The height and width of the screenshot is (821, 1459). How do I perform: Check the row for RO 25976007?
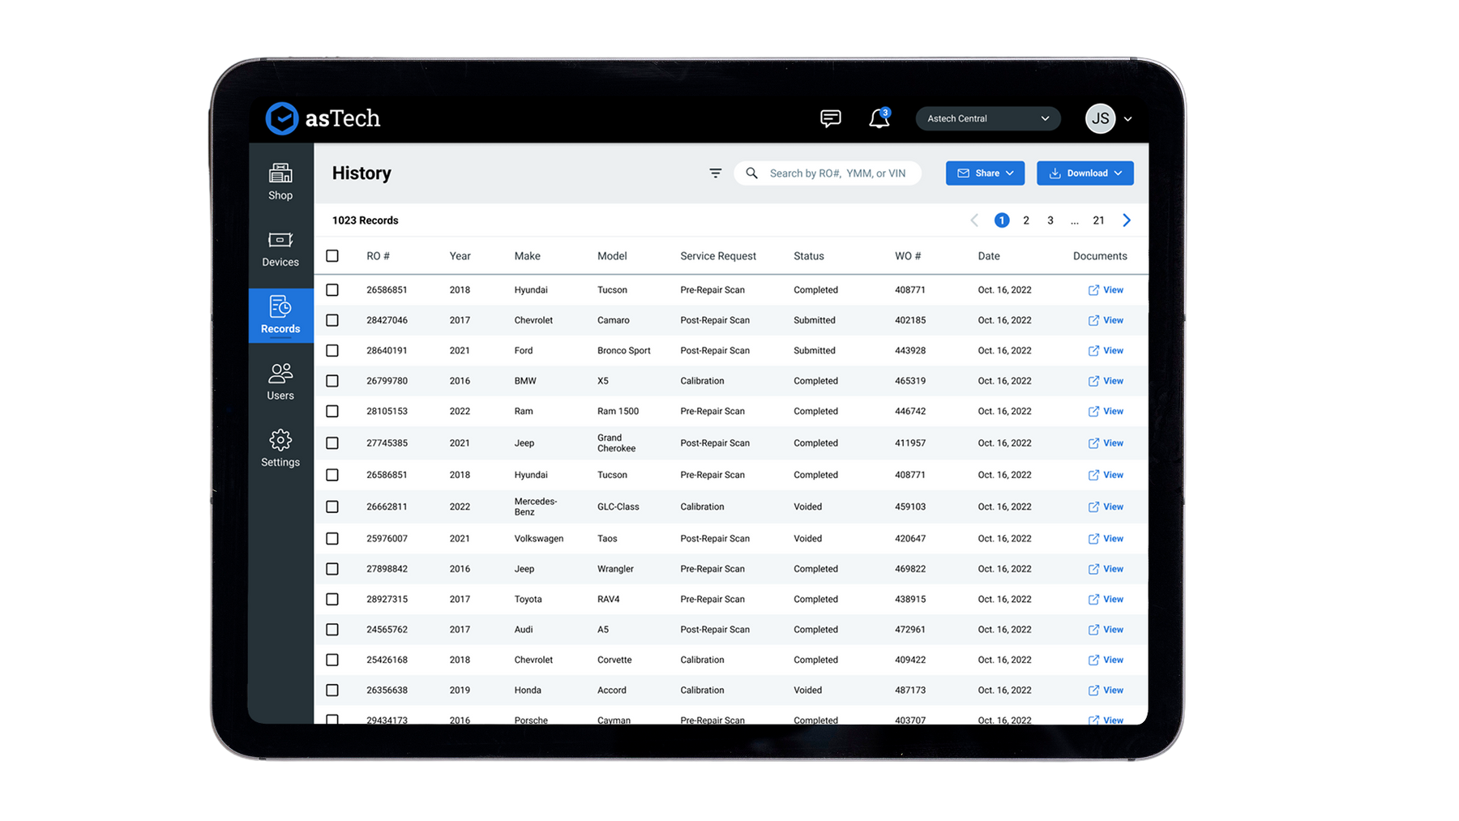tap(332, 539)
